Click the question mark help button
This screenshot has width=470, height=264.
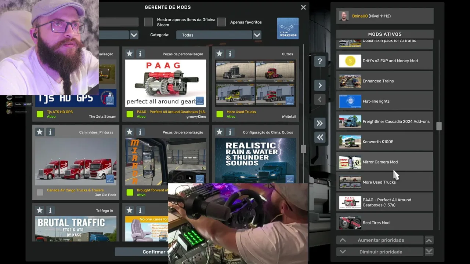(320, 61)
